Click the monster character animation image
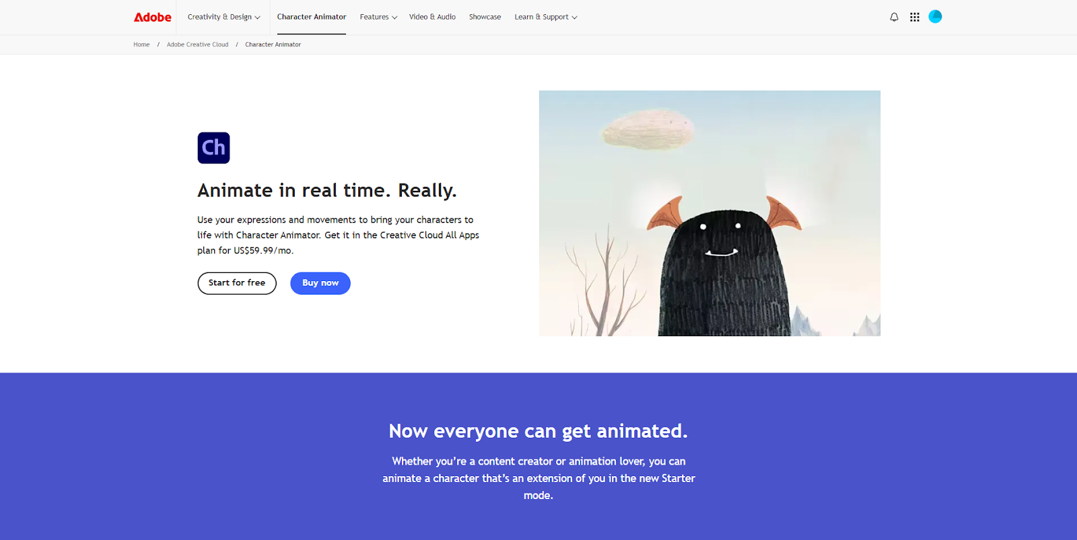The image size is (1077, 540). tap(709, 213)
